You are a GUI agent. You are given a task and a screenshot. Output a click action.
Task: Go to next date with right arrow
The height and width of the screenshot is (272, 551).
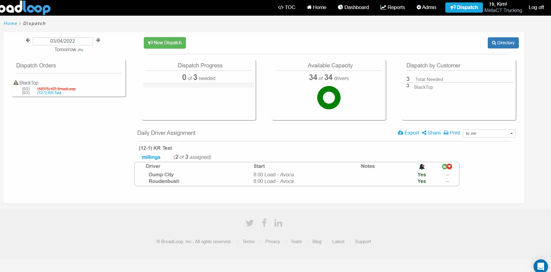98,40
